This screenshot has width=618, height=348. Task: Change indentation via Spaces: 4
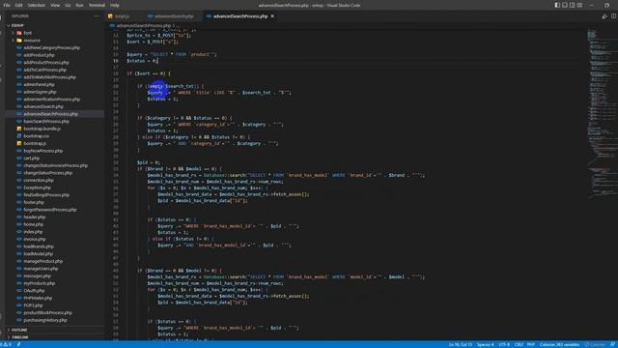pyautogui.click(x=485, y=344)
